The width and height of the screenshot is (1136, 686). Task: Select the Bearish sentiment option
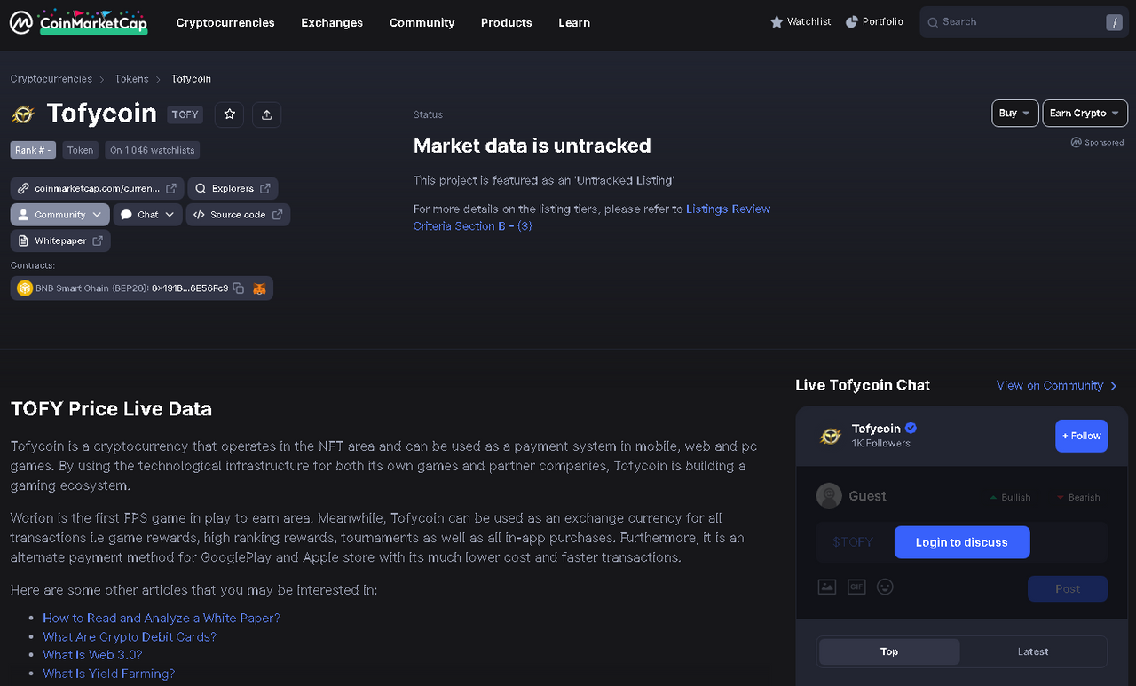point(1077,498)
